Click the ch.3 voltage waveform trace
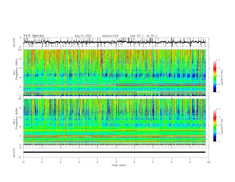235x182 pixels. (x=114, y=152)
